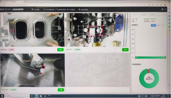Click the OK button under the OP1640 image
The width and height of the screenshot is (171, 98).
[125, 50]
